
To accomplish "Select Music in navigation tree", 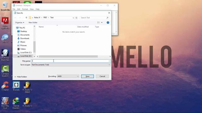I will coord(21,42).
